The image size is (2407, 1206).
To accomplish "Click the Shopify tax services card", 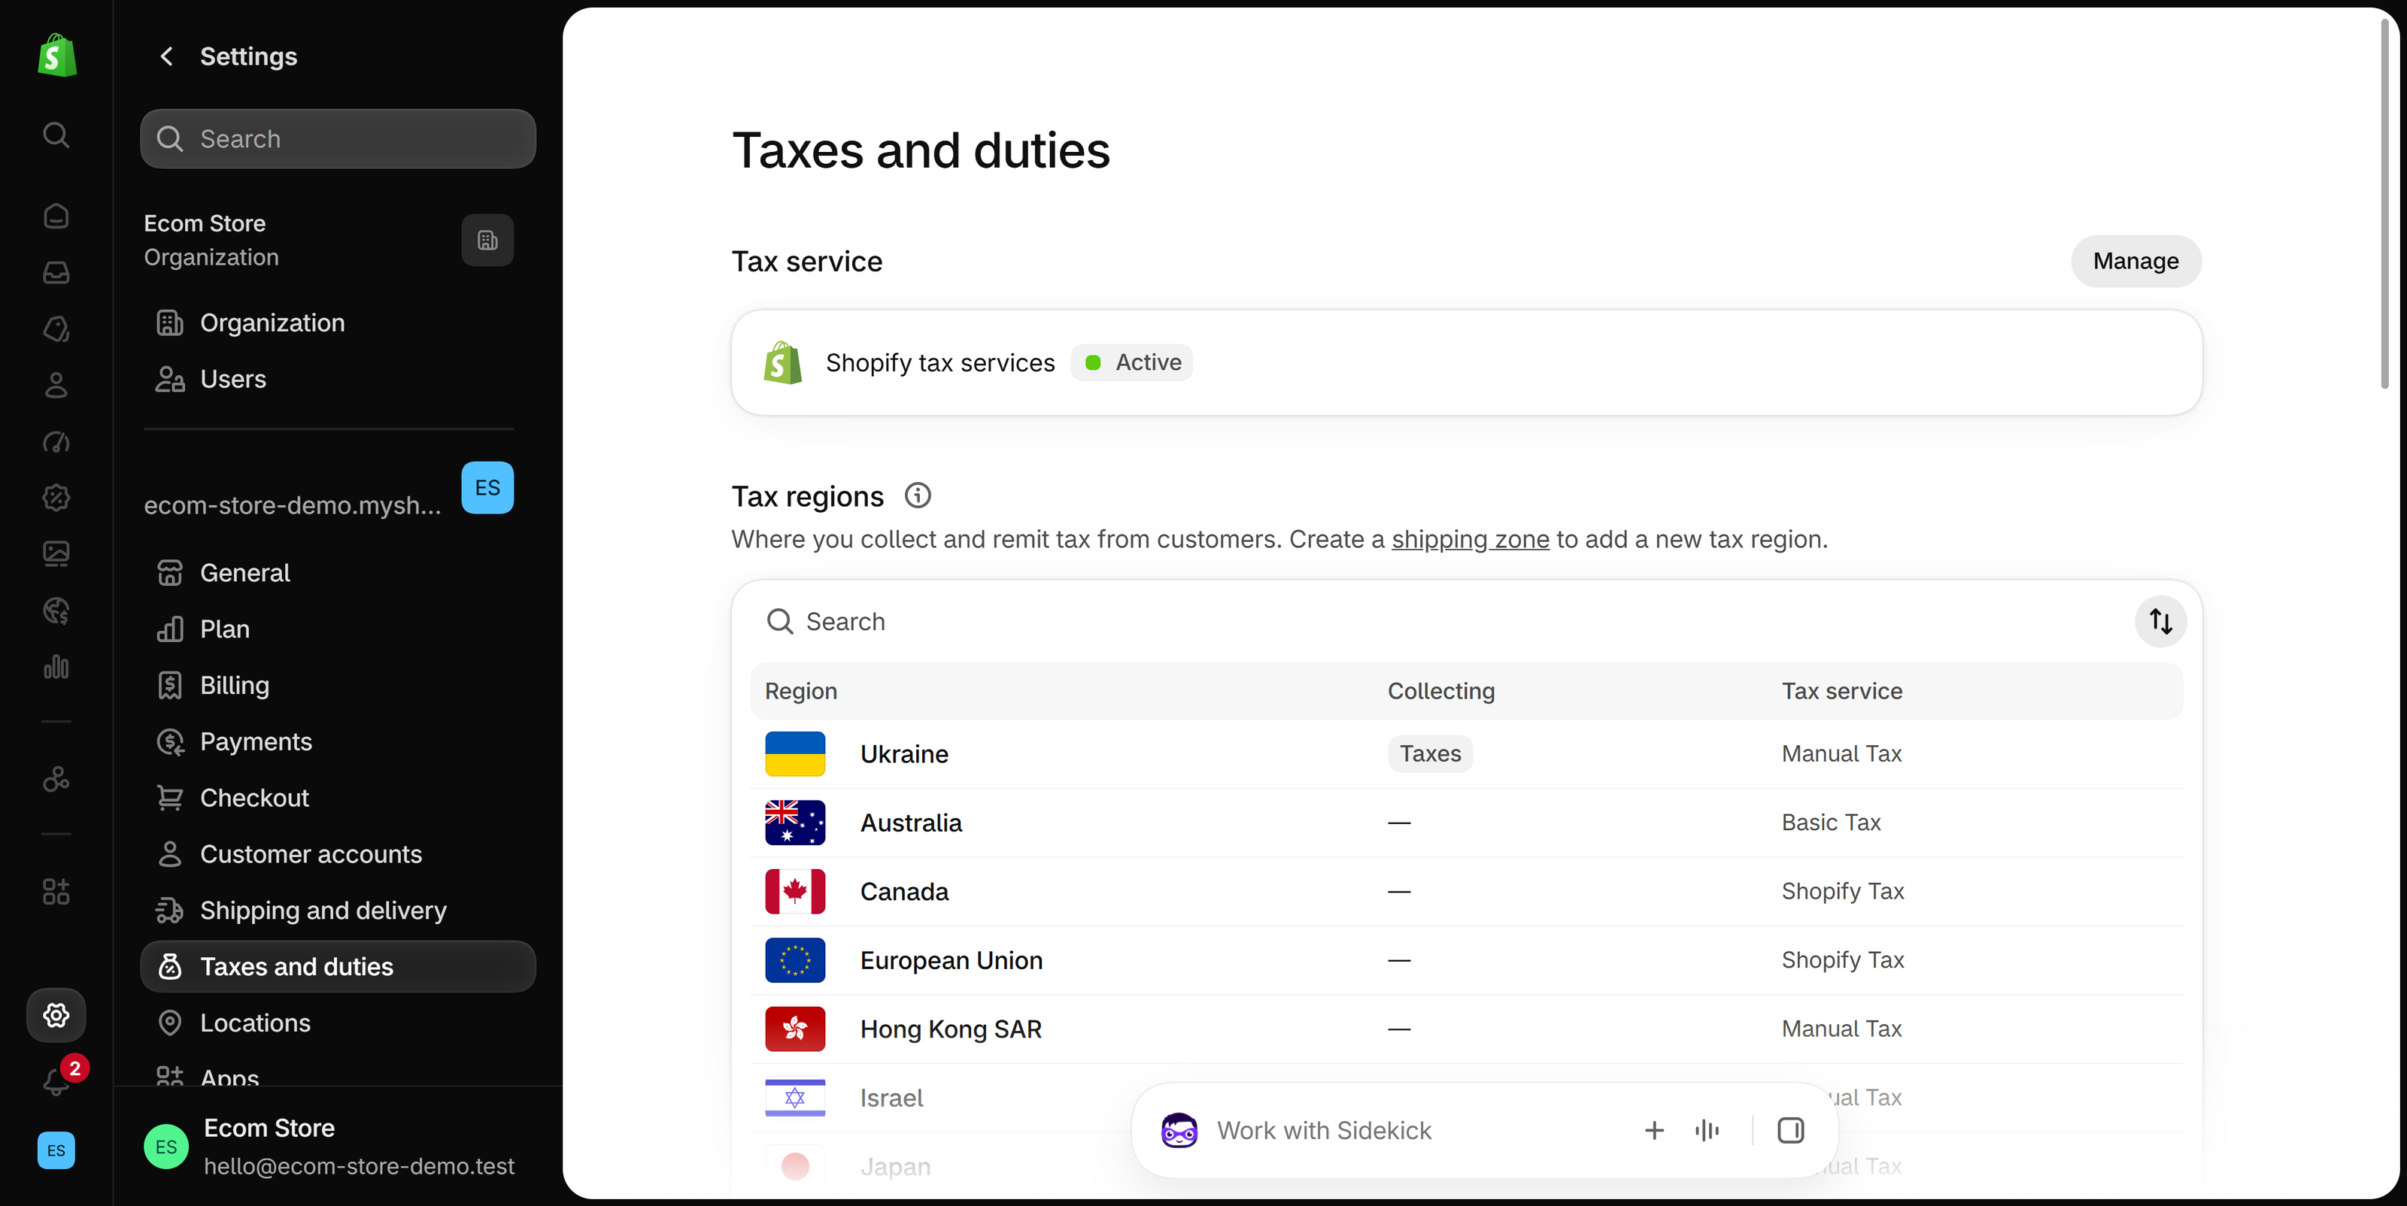I will [x=1467, y=362].
